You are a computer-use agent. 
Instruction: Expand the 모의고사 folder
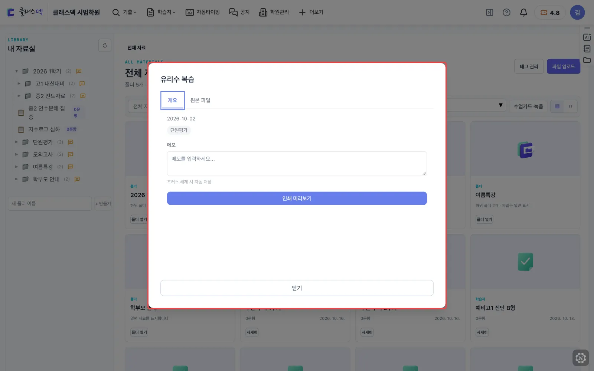(16, 154)
